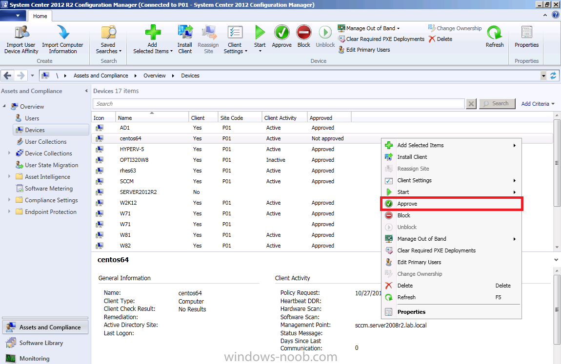Open Help question mark icon

(555, 15)
